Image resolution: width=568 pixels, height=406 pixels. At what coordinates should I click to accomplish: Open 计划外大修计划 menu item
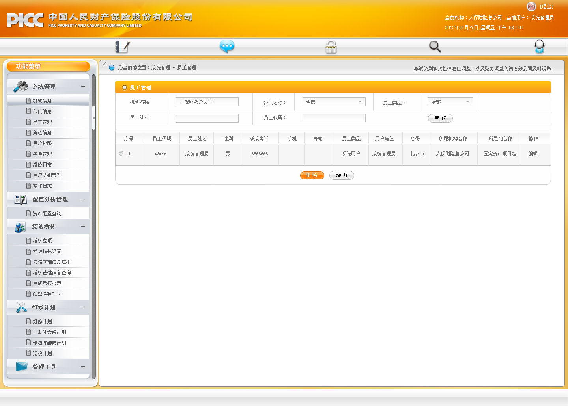tap(49, 332)
